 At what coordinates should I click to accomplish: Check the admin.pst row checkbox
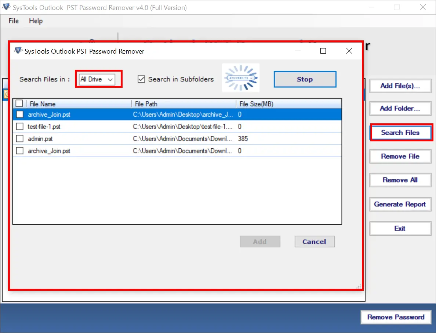tap(20, 138)
